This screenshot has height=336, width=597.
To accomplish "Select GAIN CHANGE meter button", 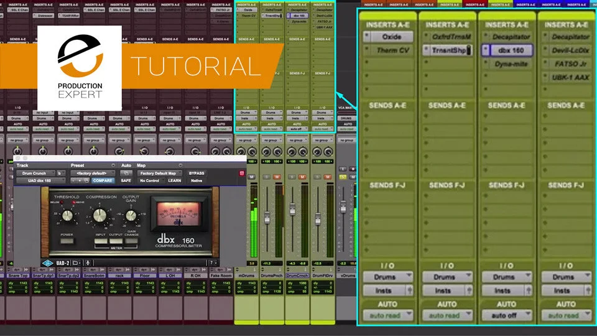I will click(x=131, y=241).
